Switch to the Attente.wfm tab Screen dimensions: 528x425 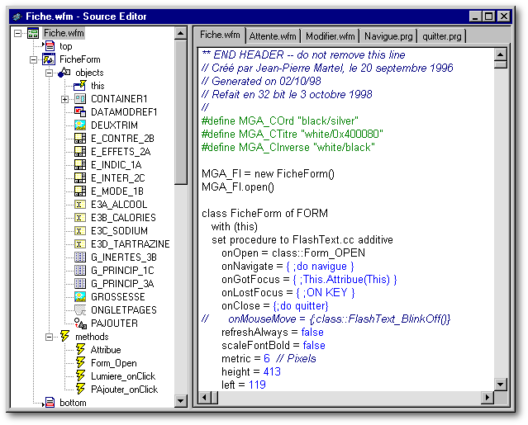point(273,36)
